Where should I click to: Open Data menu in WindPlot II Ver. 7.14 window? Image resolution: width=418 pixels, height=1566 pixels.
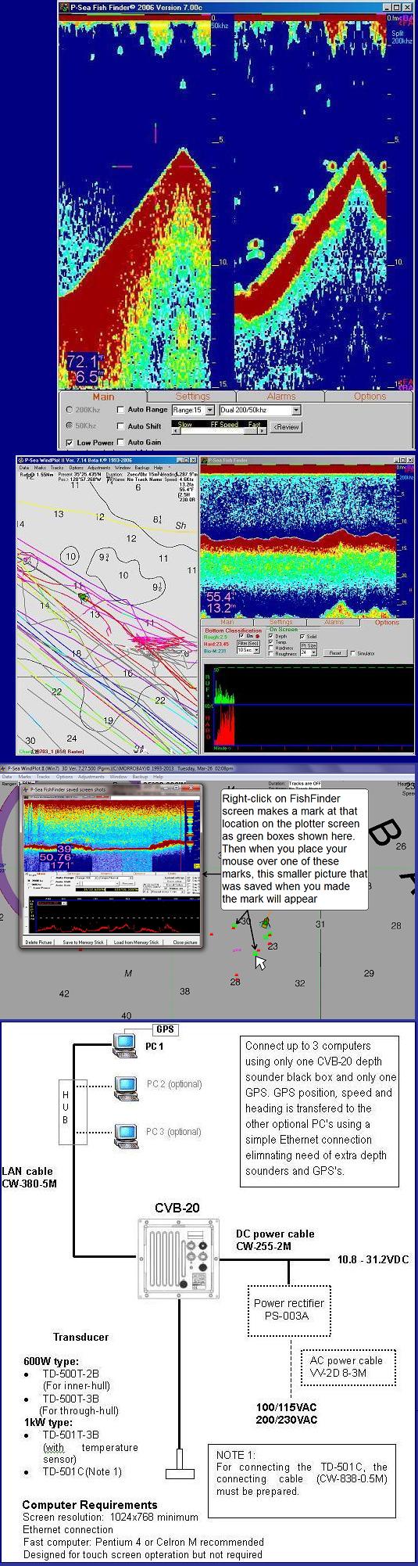point(23,468)
